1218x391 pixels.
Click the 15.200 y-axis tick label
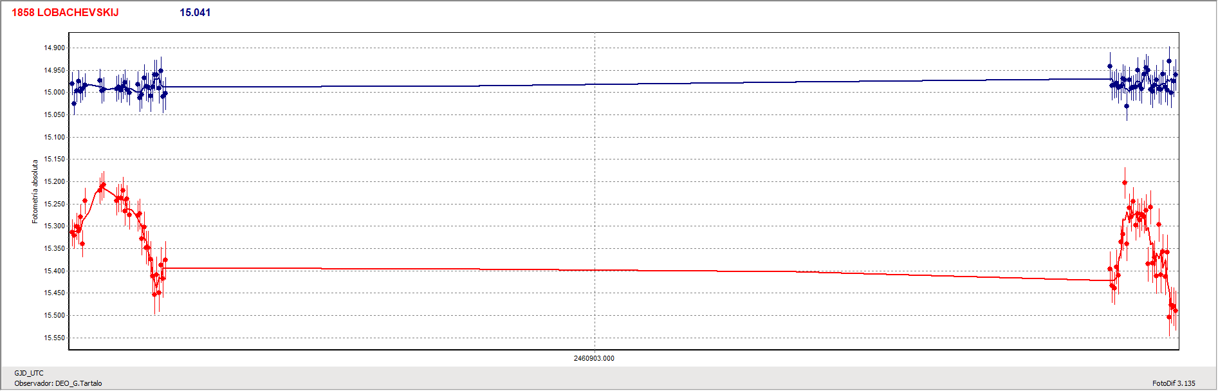click(x=54, y=182)
